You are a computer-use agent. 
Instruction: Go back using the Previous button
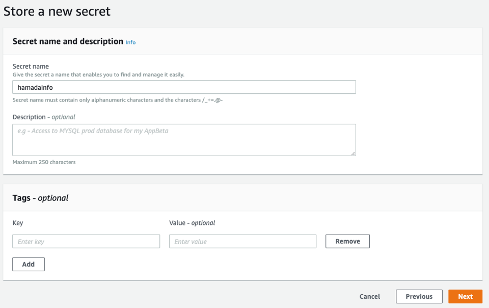[419, 296]
